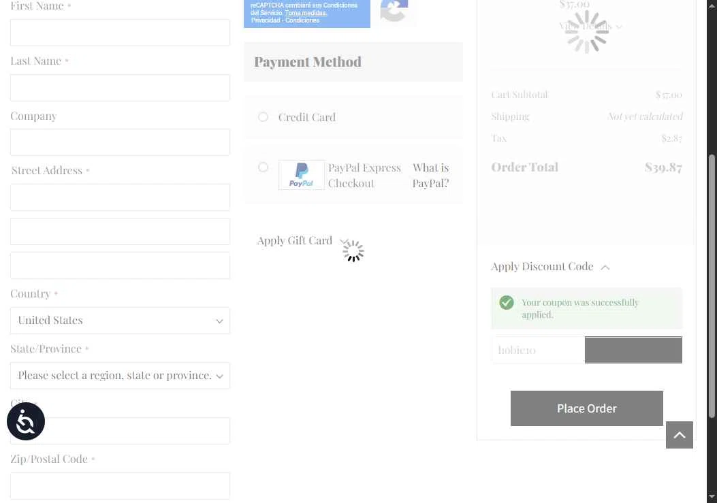Focus the Zip/Postal Code input field

pyautogui.click(x=120, y=486)
